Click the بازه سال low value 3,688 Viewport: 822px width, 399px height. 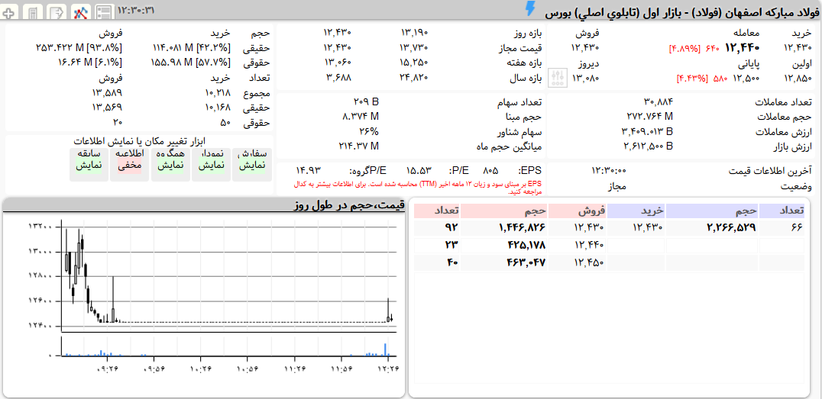click(338, 78)
